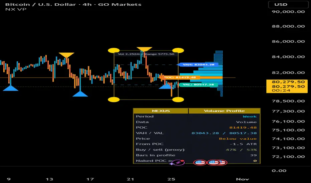The image size is (311, 183).
Task: Click the 47% / 53% buy sell value
Action: pos(241,150)
